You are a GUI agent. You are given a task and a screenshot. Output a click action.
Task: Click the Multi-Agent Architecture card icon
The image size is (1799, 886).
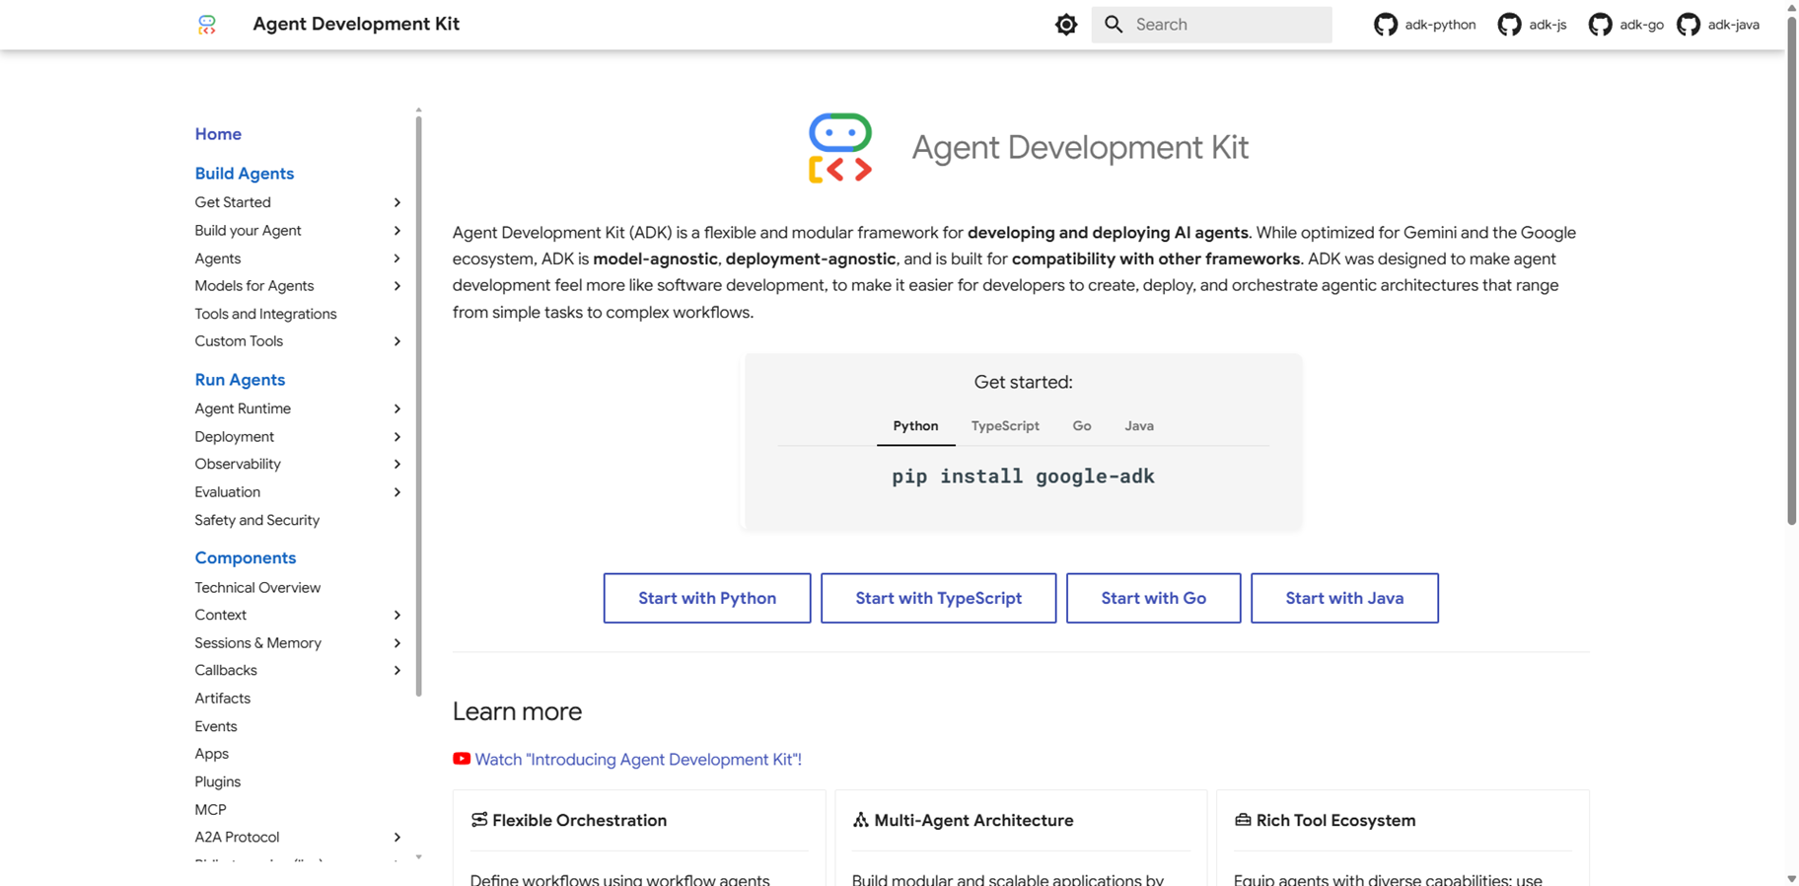(x=861, y=820)
